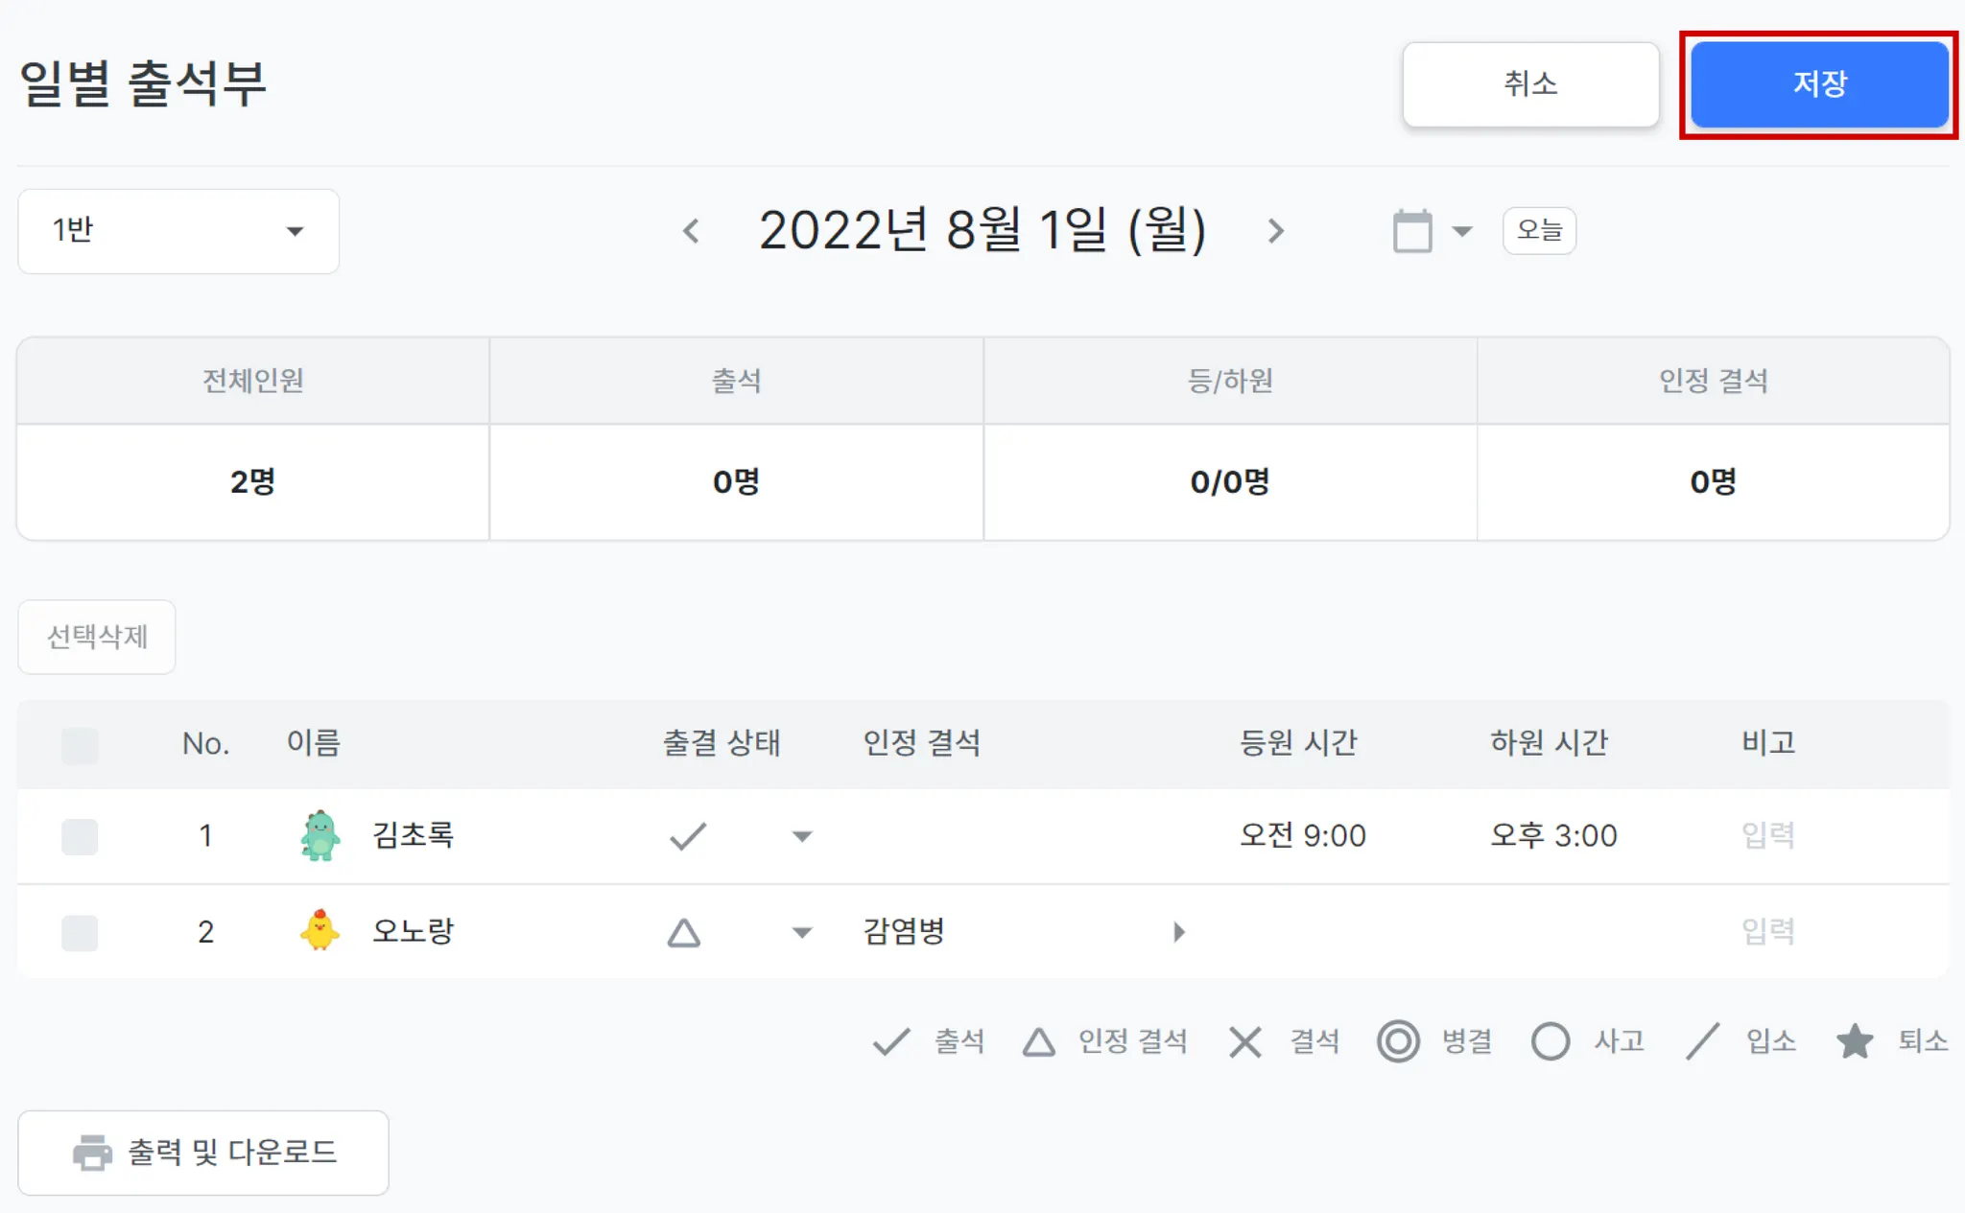Click the 비고 input field for 김초록
The height and width of the screenshot is (1213, 1965).
[x=1767, y=836]
